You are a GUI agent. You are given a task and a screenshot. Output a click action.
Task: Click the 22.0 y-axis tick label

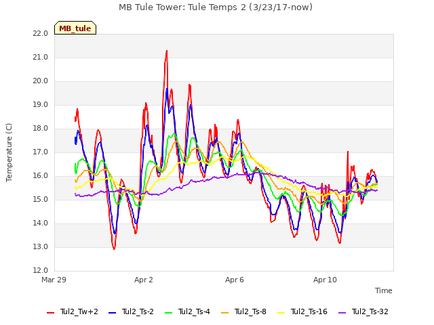pos(41,34)
